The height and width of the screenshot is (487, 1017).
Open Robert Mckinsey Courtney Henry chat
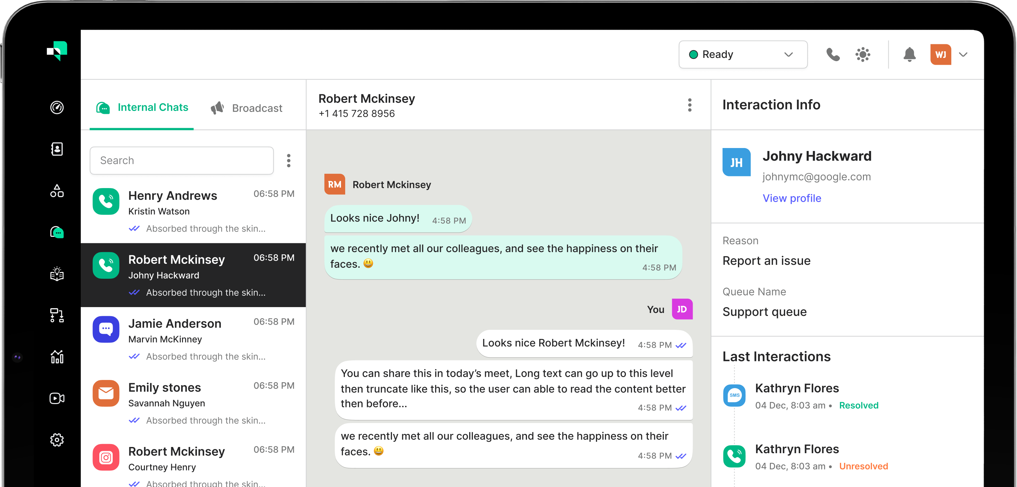[193, 461]
